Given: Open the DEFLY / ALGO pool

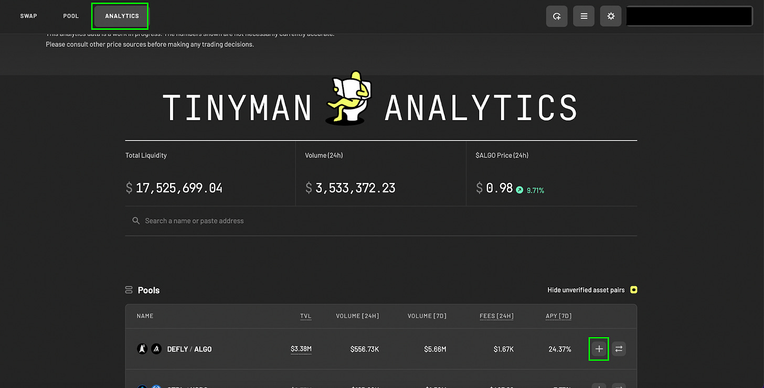Looking at the screenshot, I should tap(189, 349).
